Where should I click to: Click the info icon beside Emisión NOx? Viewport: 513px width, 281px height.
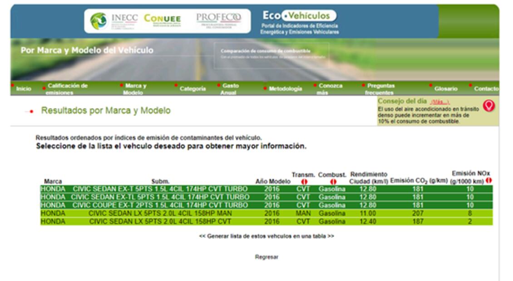pos(488,180)
